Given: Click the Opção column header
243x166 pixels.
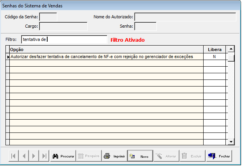Looking at the screenshot, I should [106, 49].
